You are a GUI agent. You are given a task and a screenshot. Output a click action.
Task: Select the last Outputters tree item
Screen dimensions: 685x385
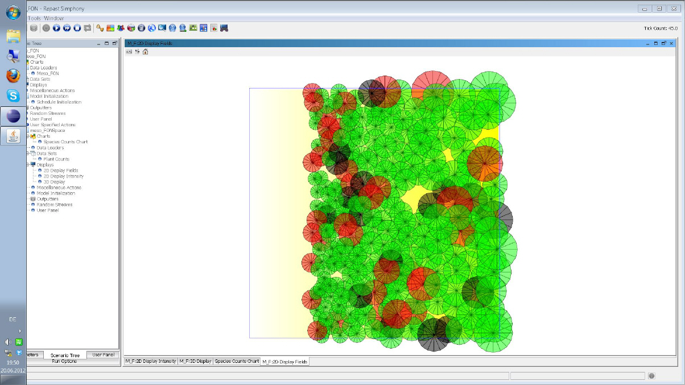tap(48, 199)
